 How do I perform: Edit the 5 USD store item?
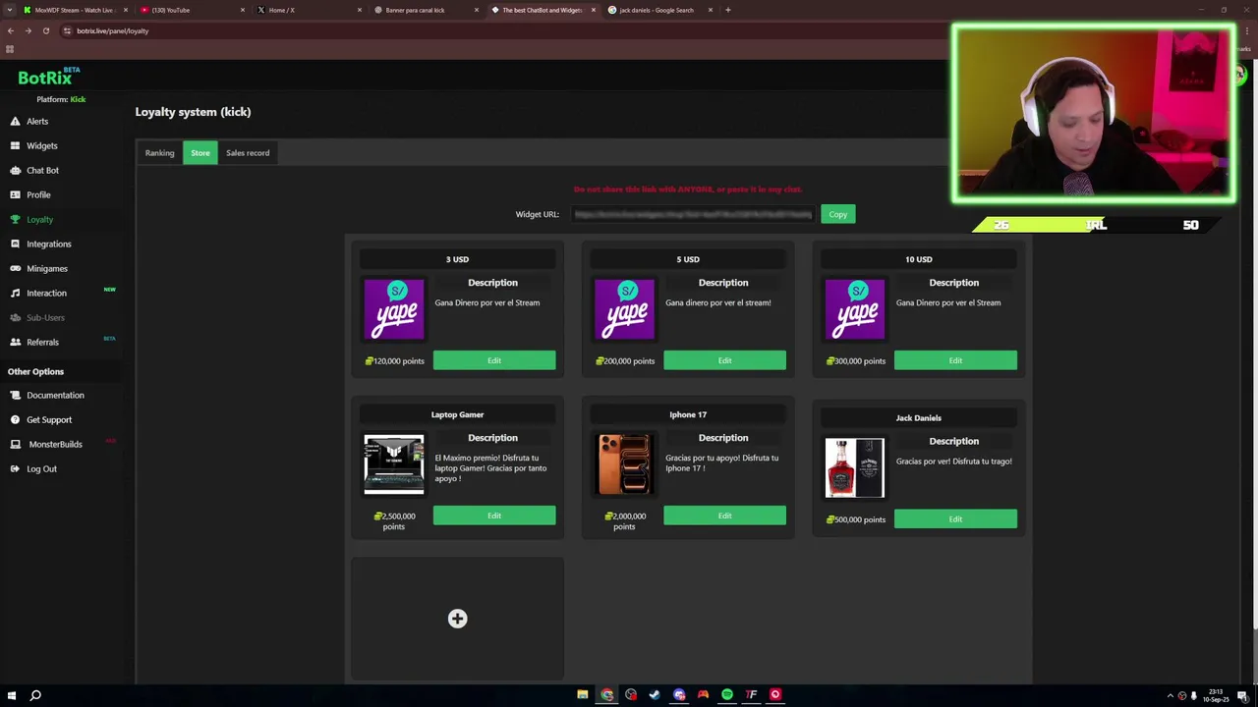pos(724,360)
